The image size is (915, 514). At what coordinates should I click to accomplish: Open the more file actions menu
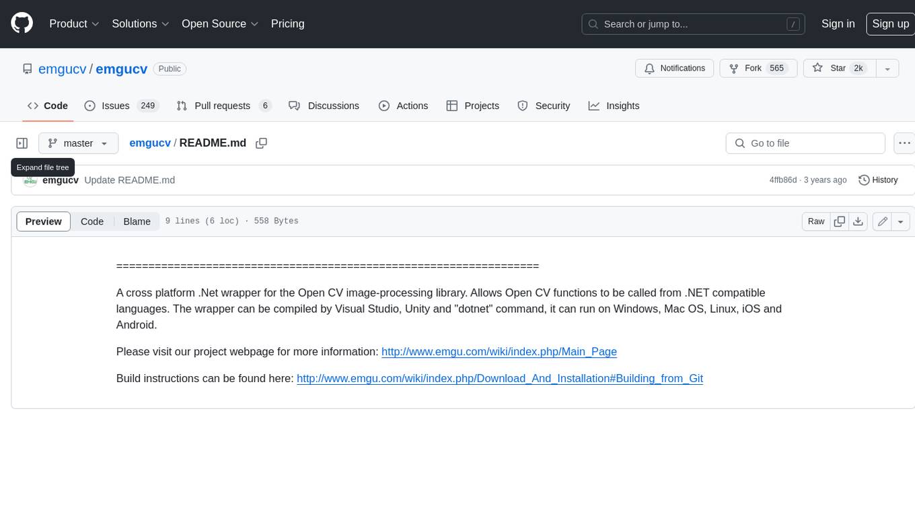pos(904,143)
